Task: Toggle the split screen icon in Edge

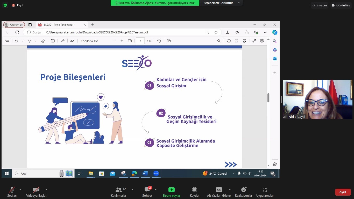Action: pos(227,32)
